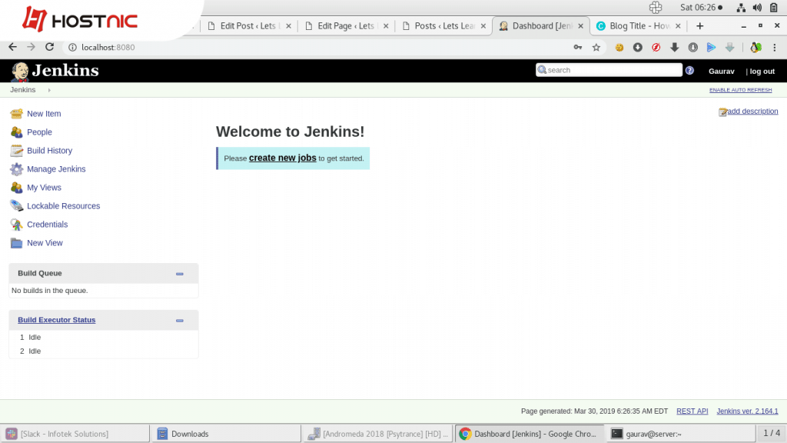This screenshot has height=443, width=787.
Task: Click the red circular extension icon
Action: 656,47
